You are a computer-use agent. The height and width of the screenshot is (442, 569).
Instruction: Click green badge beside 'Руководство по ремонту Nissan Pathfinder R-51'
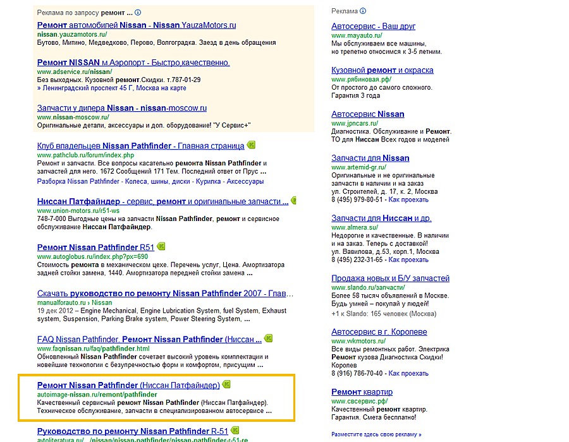click(235, 431)
